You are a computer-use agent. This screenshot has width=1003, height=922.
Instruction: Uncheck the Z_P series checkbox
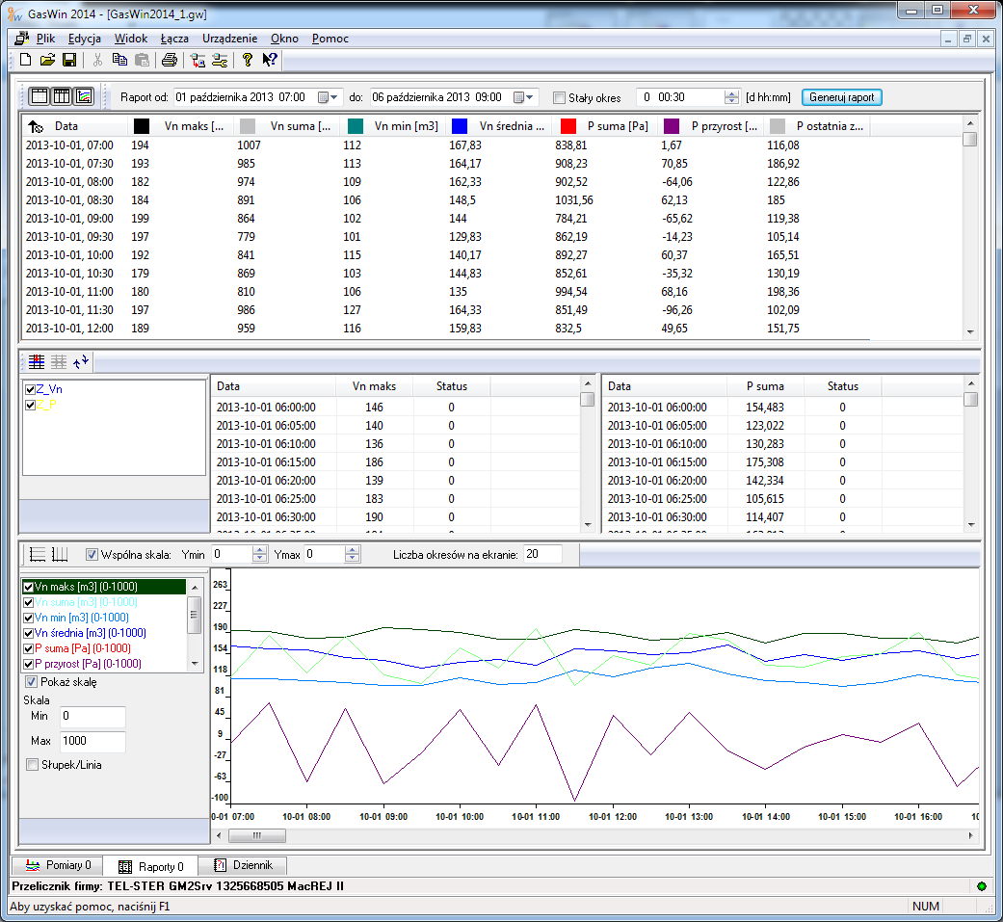pos(30,405)
